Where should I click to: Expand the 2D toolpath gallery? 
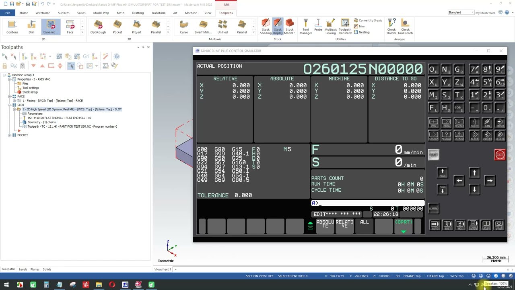82,33
